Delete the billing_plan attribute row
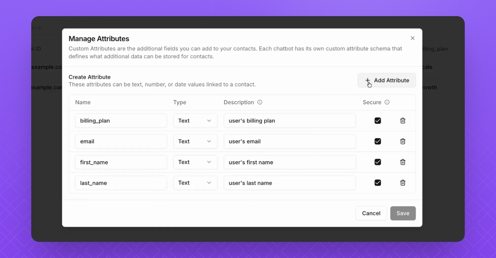The height and width of the screenshot is (258, 496). tap(403, 121)
